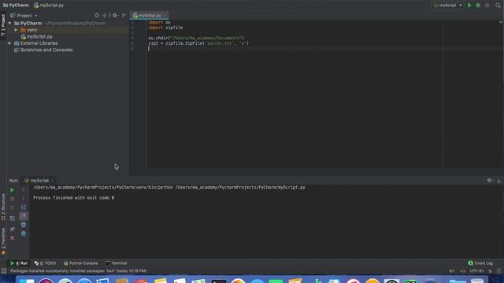Click the python interpreter path in Run output
504x283 pixels.
103,187
